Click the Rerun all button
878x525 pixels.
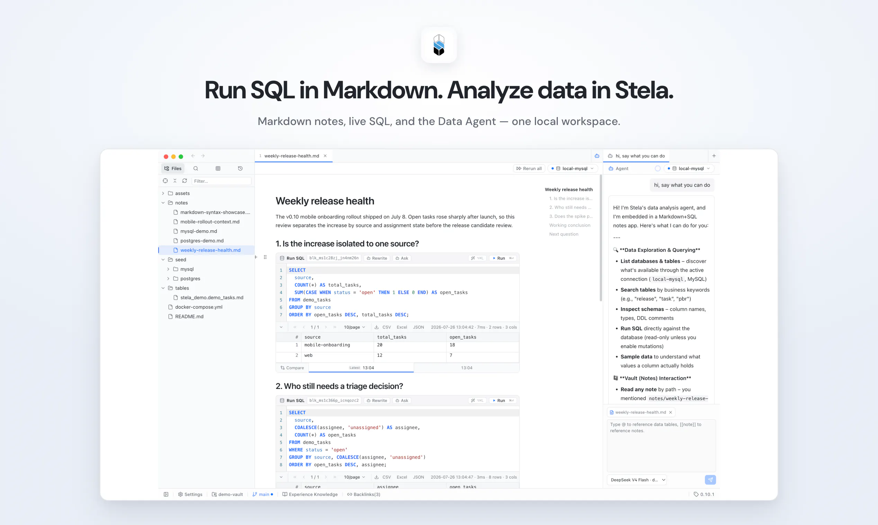[x=529, y=168]
